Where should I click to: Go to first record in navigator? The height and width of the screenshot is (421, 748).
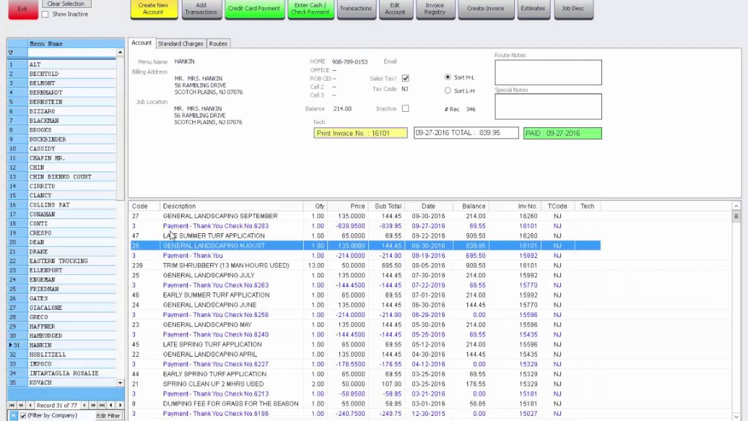click(x=12, y=405)
